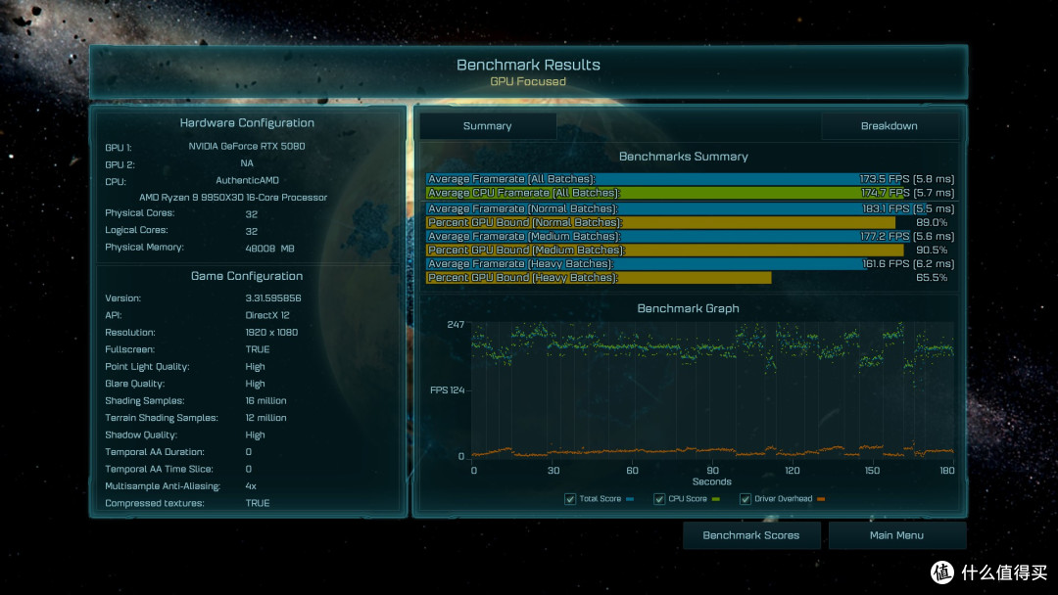
Task: Click the 'DirectX 12' API value
Action: [x=267, y=315]
